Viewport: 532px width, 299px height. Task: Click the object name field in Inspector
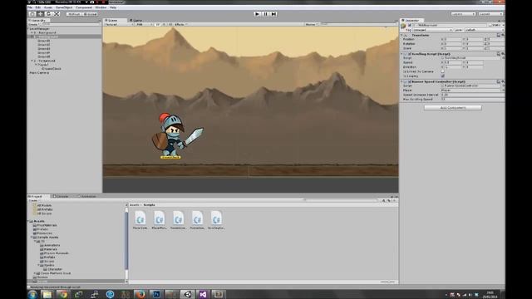coord(450,26)
